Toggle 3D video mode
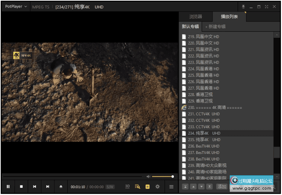 127,186
